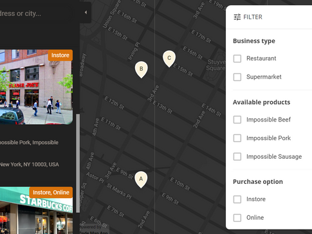
Task: Click the Union Square map label
Action: coord(112,15)
